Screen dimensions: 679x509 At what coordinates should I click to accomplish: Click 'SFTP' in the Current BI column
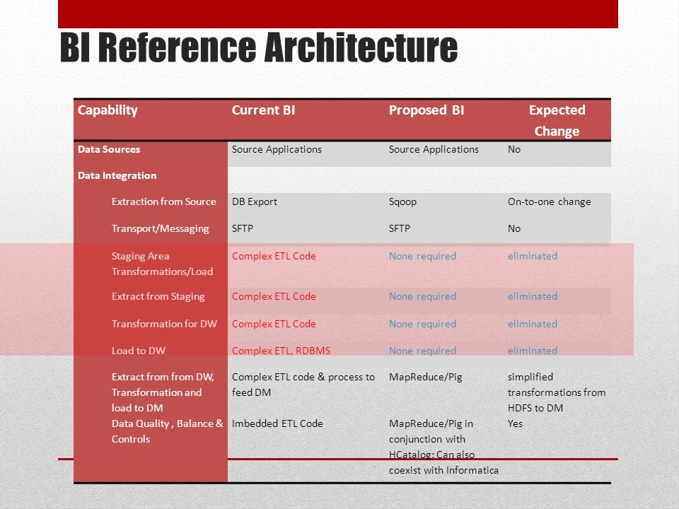coord(242,228)
